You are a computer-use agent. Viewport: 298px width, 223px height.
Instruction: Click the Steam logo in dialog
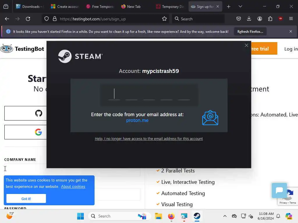pos(80,56)
